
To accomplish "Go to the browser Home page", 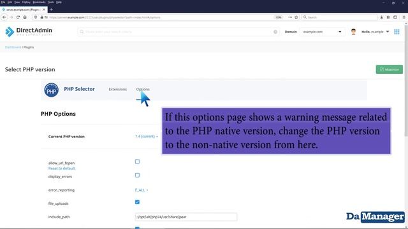I will point(25,17).
